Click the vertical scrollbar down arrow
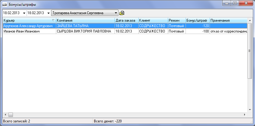255x126 pixels. pos(250,110)
